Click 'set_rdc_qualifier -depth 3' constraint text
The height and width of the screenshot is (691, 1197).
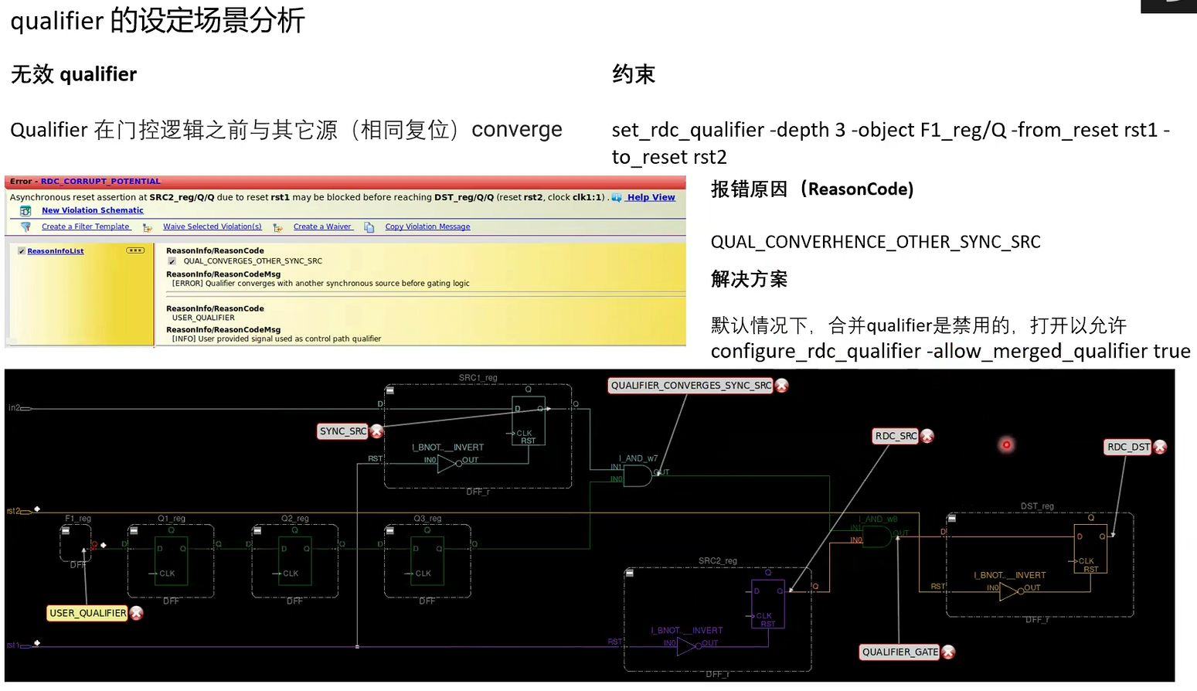coord(891,143)
